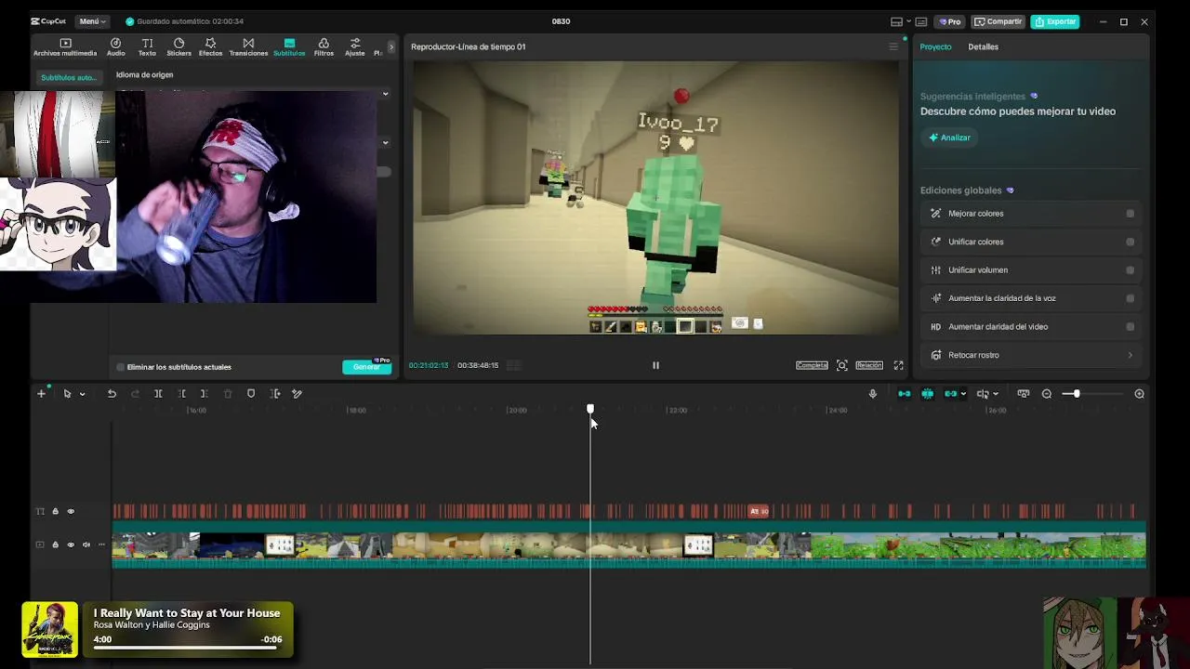Choose the Select pointer tool

tap(67, 394)
